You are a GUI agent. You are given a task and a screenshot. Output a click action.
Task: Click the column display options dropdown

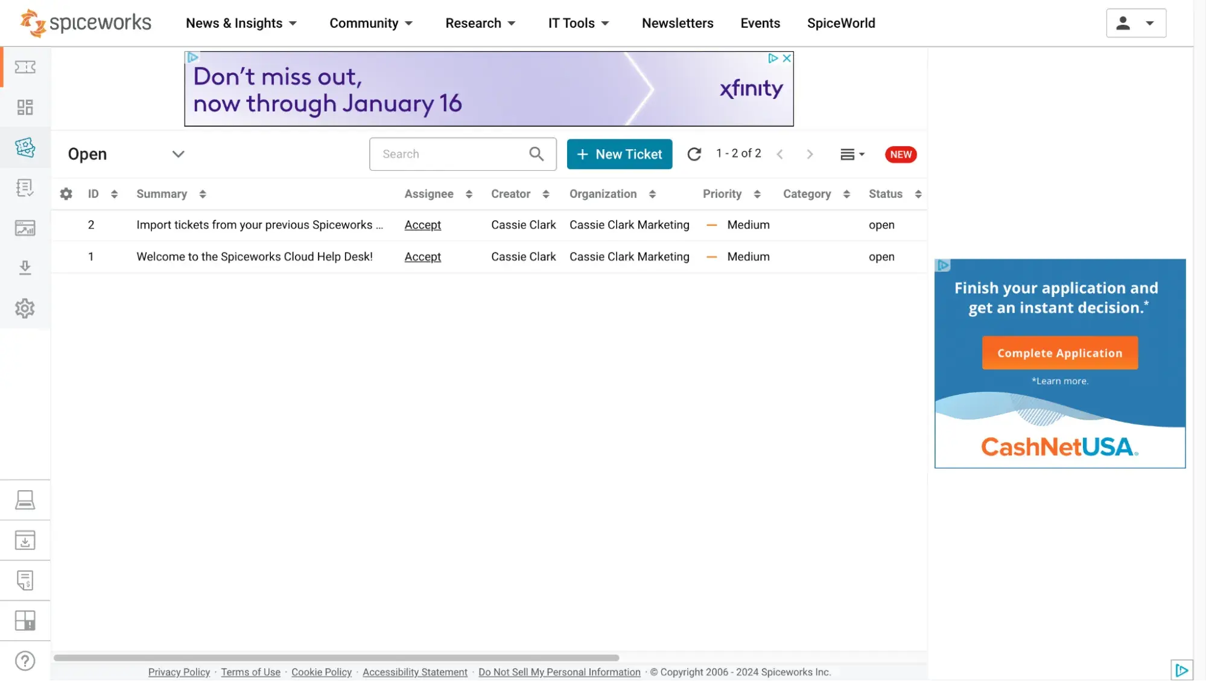[851, 154]
